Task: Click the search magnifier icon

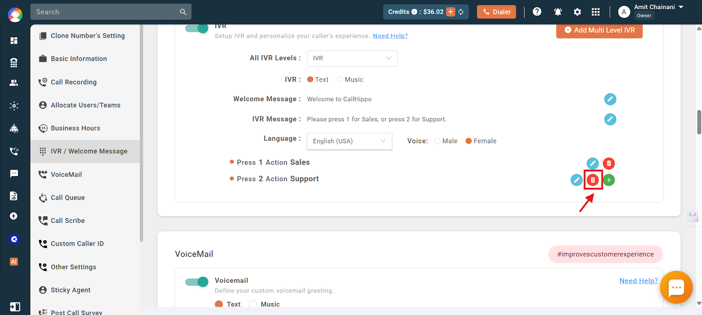Action: click(x=183, y=12)
